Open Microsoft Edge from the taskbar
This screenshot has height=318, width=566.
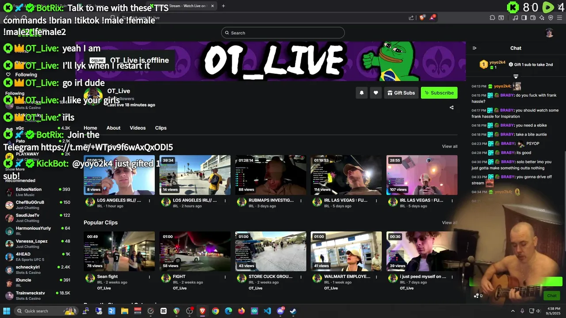pos(228,311)
